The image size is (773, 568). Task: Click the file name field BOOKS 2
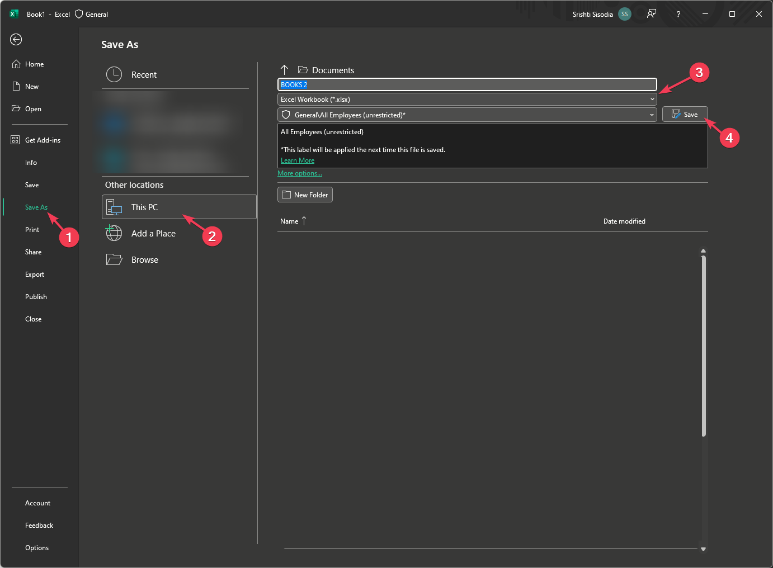[x=467, y=84]
